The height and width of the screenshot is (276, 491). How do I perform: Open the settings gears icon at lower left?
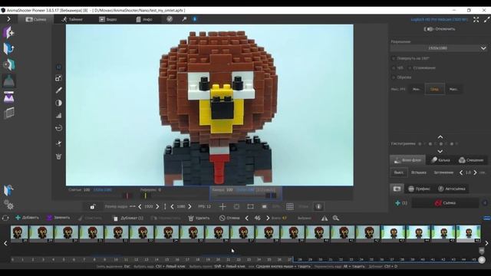[x=8, y=205]
